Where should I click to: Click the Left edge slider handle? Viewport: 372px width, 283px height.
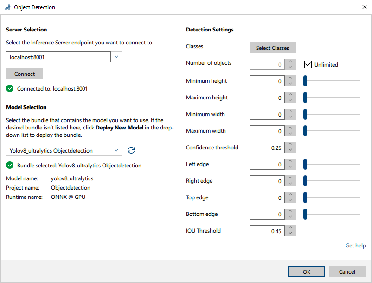[305, 164]
